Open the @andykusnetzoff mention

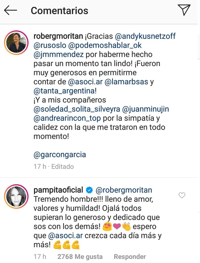(x=145, y=36)
